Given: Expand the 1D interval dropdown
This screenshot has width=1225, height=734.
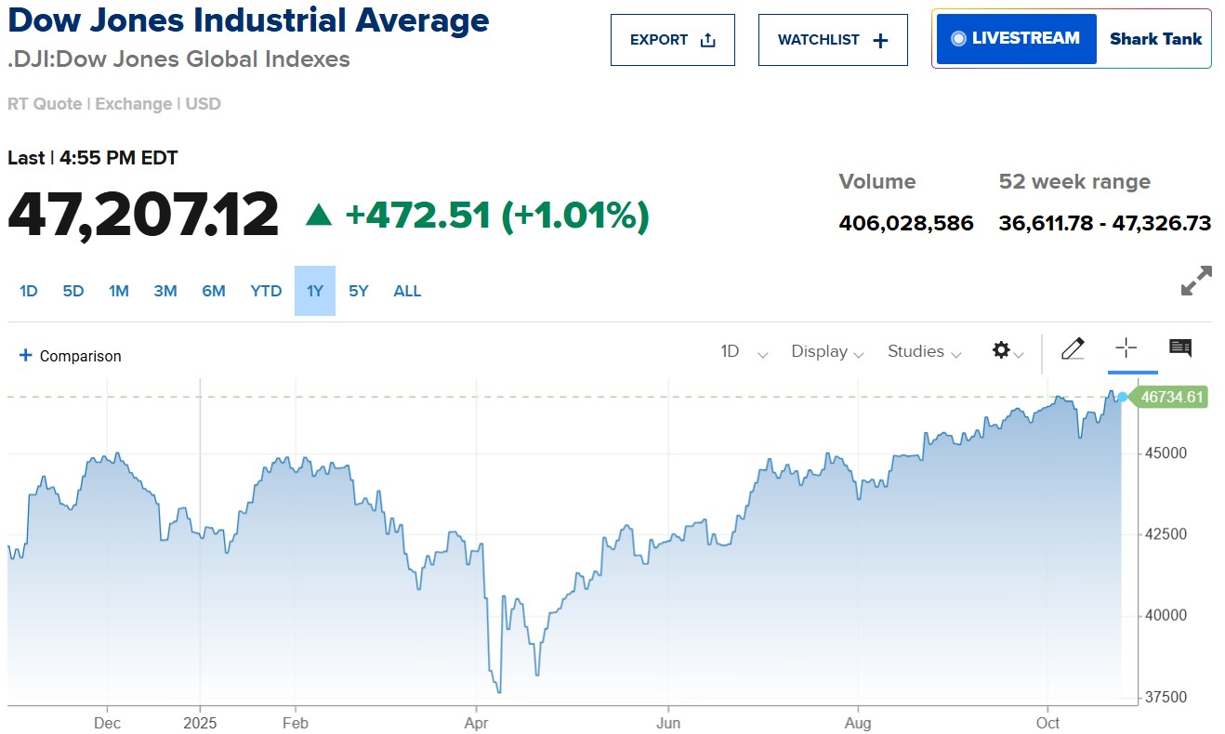Looking at the screenshot, I should [x=744, y=351].
